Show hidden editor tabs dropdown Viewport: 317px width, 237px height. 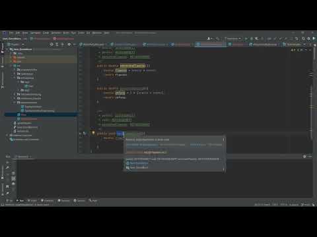coord(304,44)
